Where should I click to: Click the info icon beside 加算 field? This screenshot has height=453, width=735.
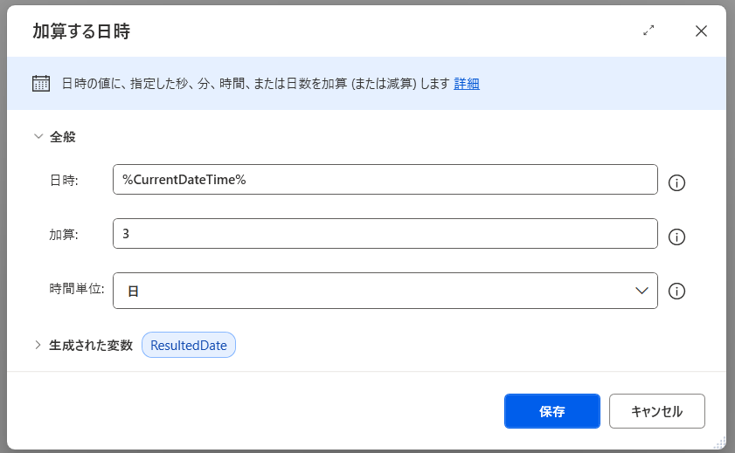coord(676,237)
